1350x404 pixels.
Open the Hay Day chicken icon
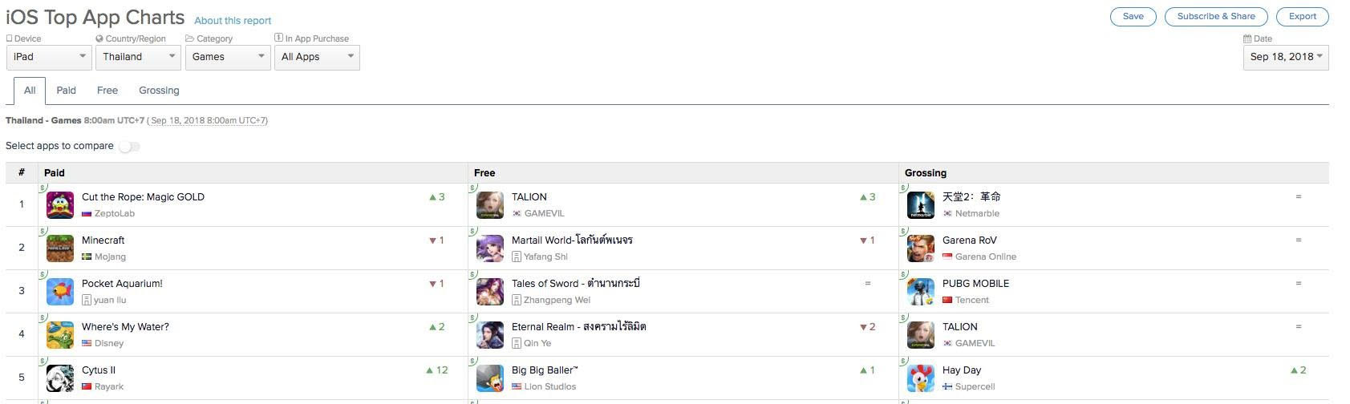pyautogui.click(x=920, y=378)
